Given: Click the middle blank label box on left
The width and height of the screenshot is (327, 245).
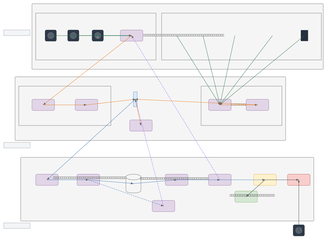Looking at the screenshot, I should tap(17, 145).
